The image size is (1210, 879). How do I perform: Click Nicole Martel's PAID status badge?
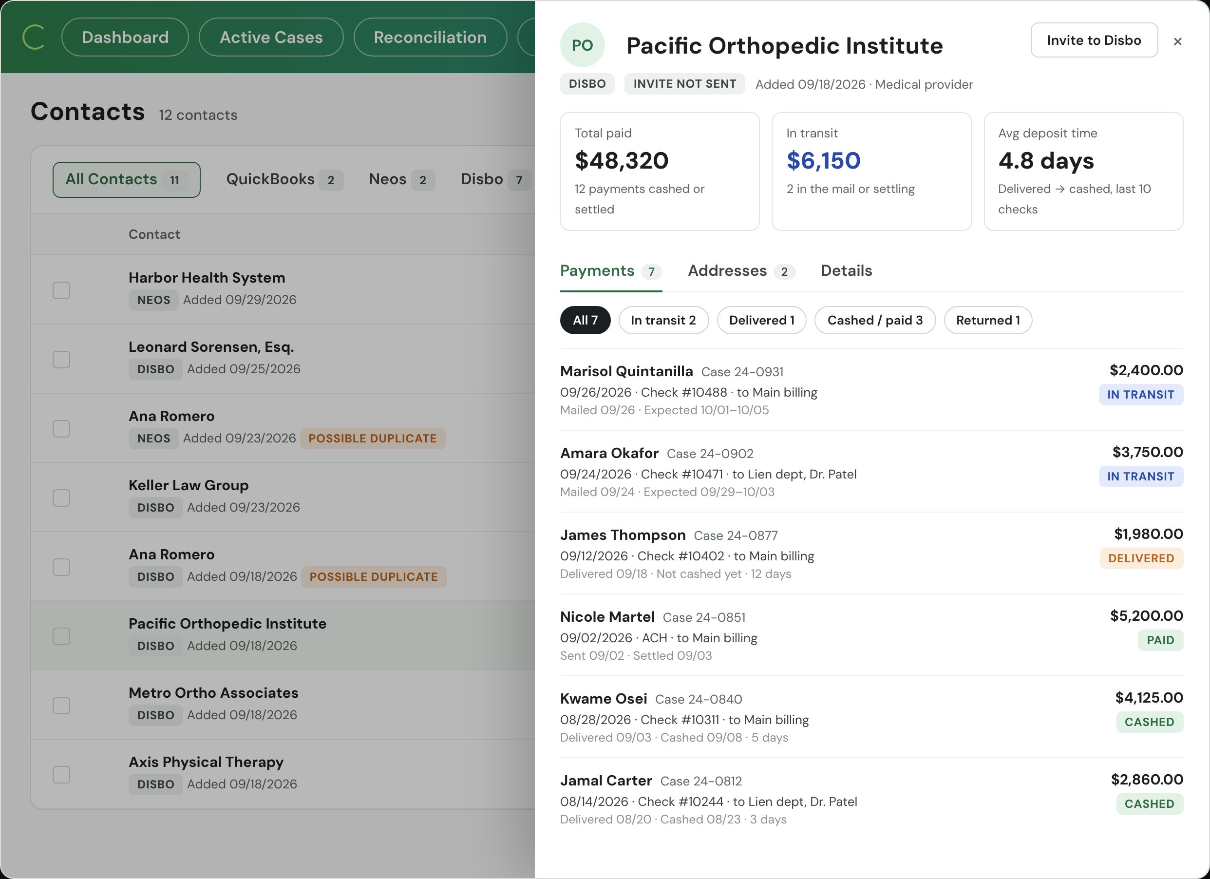coord(1160,640)
